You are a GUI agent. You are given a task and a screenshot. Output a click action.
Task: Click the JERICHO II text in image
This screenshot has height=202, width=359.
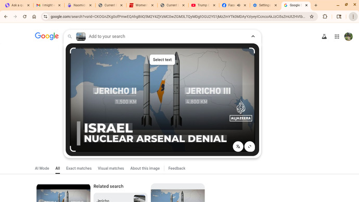point(115,91)
